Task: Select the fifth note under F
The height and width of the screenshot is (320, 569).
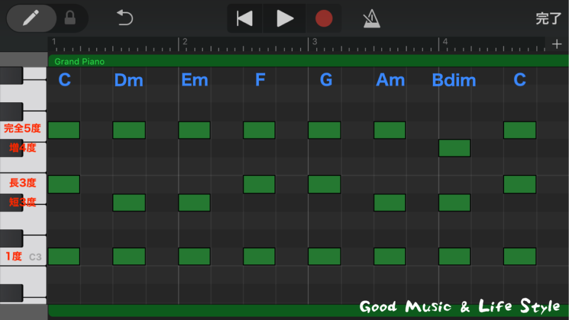Action: point(259,130)
